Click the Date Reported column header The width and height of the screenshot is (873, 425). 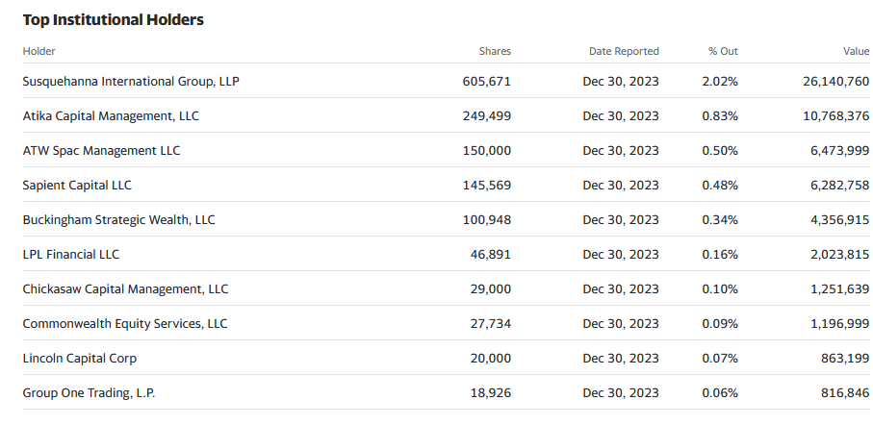point(624,51)
